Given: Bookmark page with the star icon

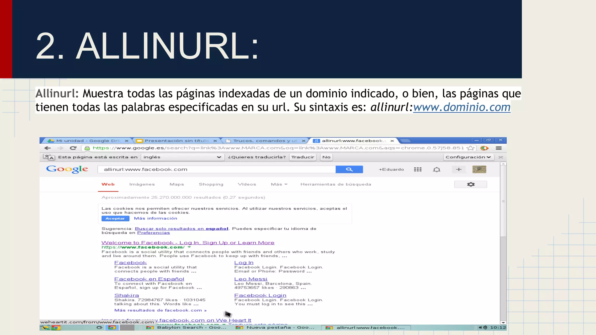Looking at the screenshot, I should [x=470, y=148].
